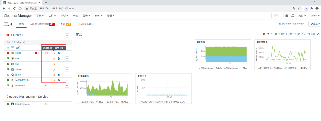Open the 配置 tab with 7 issues
The image size is (321, 121).
pyautogui.click(x=67, y=24)
